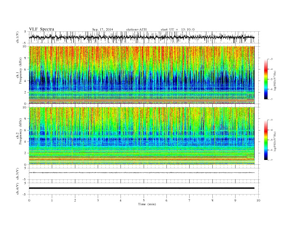Click the ch.3 flat voltage trace
The width and height of the screenshot is (291, 225).
point(141,173)
